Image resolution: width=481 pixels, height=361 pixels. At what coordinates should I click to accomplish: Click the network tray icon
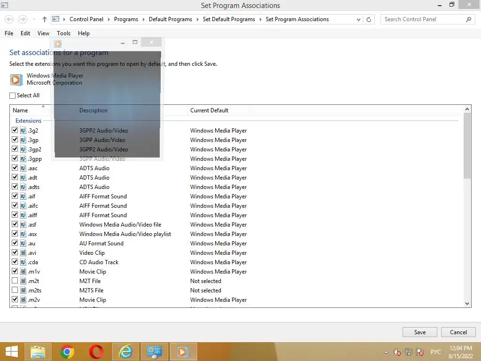point(408,352)
